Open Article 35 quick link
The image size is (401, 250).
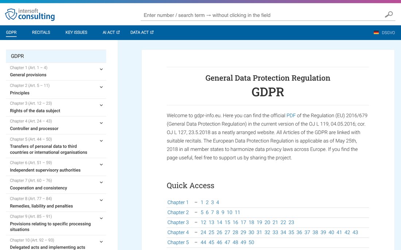[291, 232]
